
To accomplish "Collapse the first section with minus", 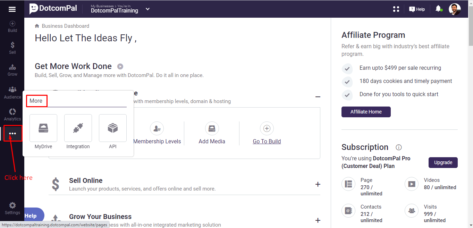I will point(318,97).
